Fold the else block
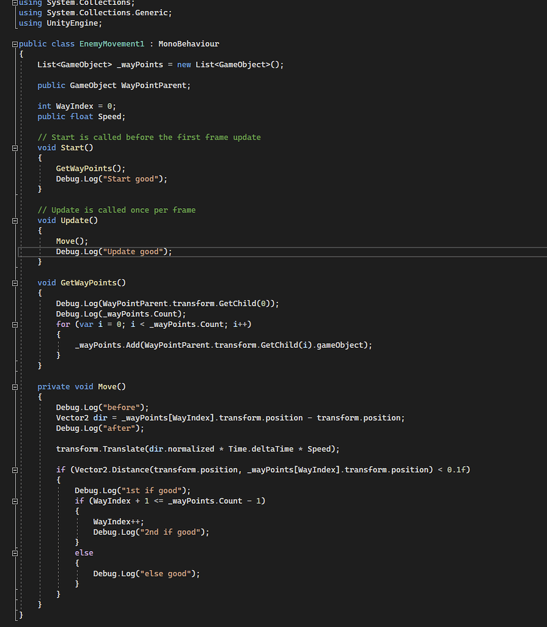The height and width of the screenshot is (627, 547). (15, 553)
